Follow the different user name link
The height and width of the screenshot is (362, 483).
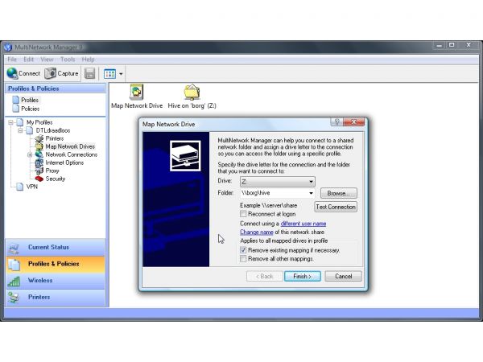(303, 224)
